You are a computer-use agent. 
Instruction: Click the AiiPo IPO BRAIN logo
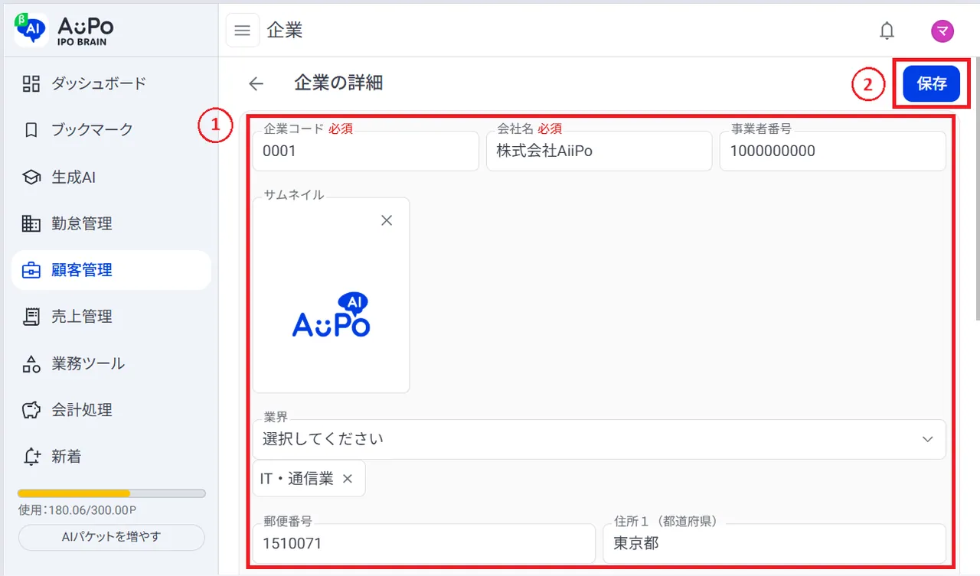click(x=64, y=30)
